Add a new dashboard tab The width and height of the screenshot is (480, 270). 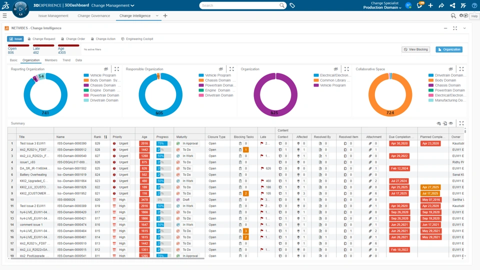click(165, 15)
